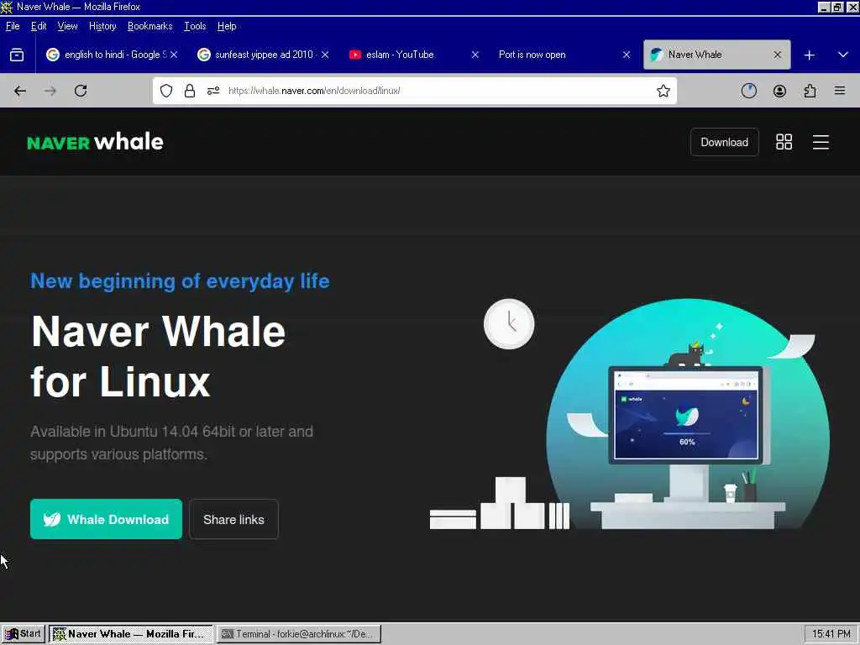This screenshot has width=860, height=645.
Task: Open the Tools menu
Action: pos(195,26)
